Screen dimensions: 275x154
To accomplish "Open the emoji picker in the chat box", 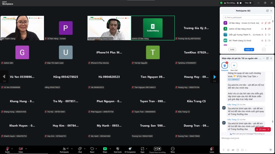I will (x=228, y=150).
